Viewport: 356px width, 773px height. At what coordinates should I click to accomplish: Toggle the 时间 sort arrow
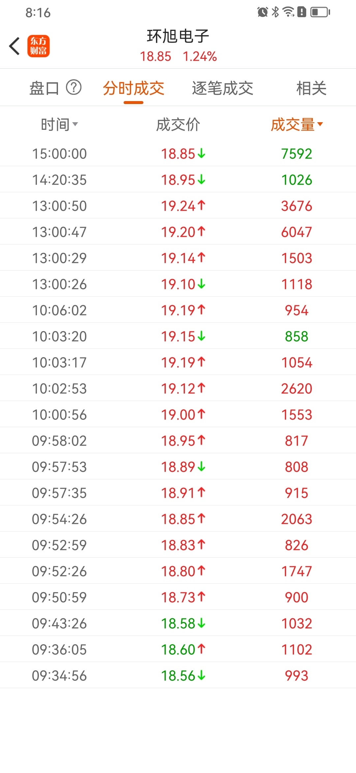[x=75, y=124]
